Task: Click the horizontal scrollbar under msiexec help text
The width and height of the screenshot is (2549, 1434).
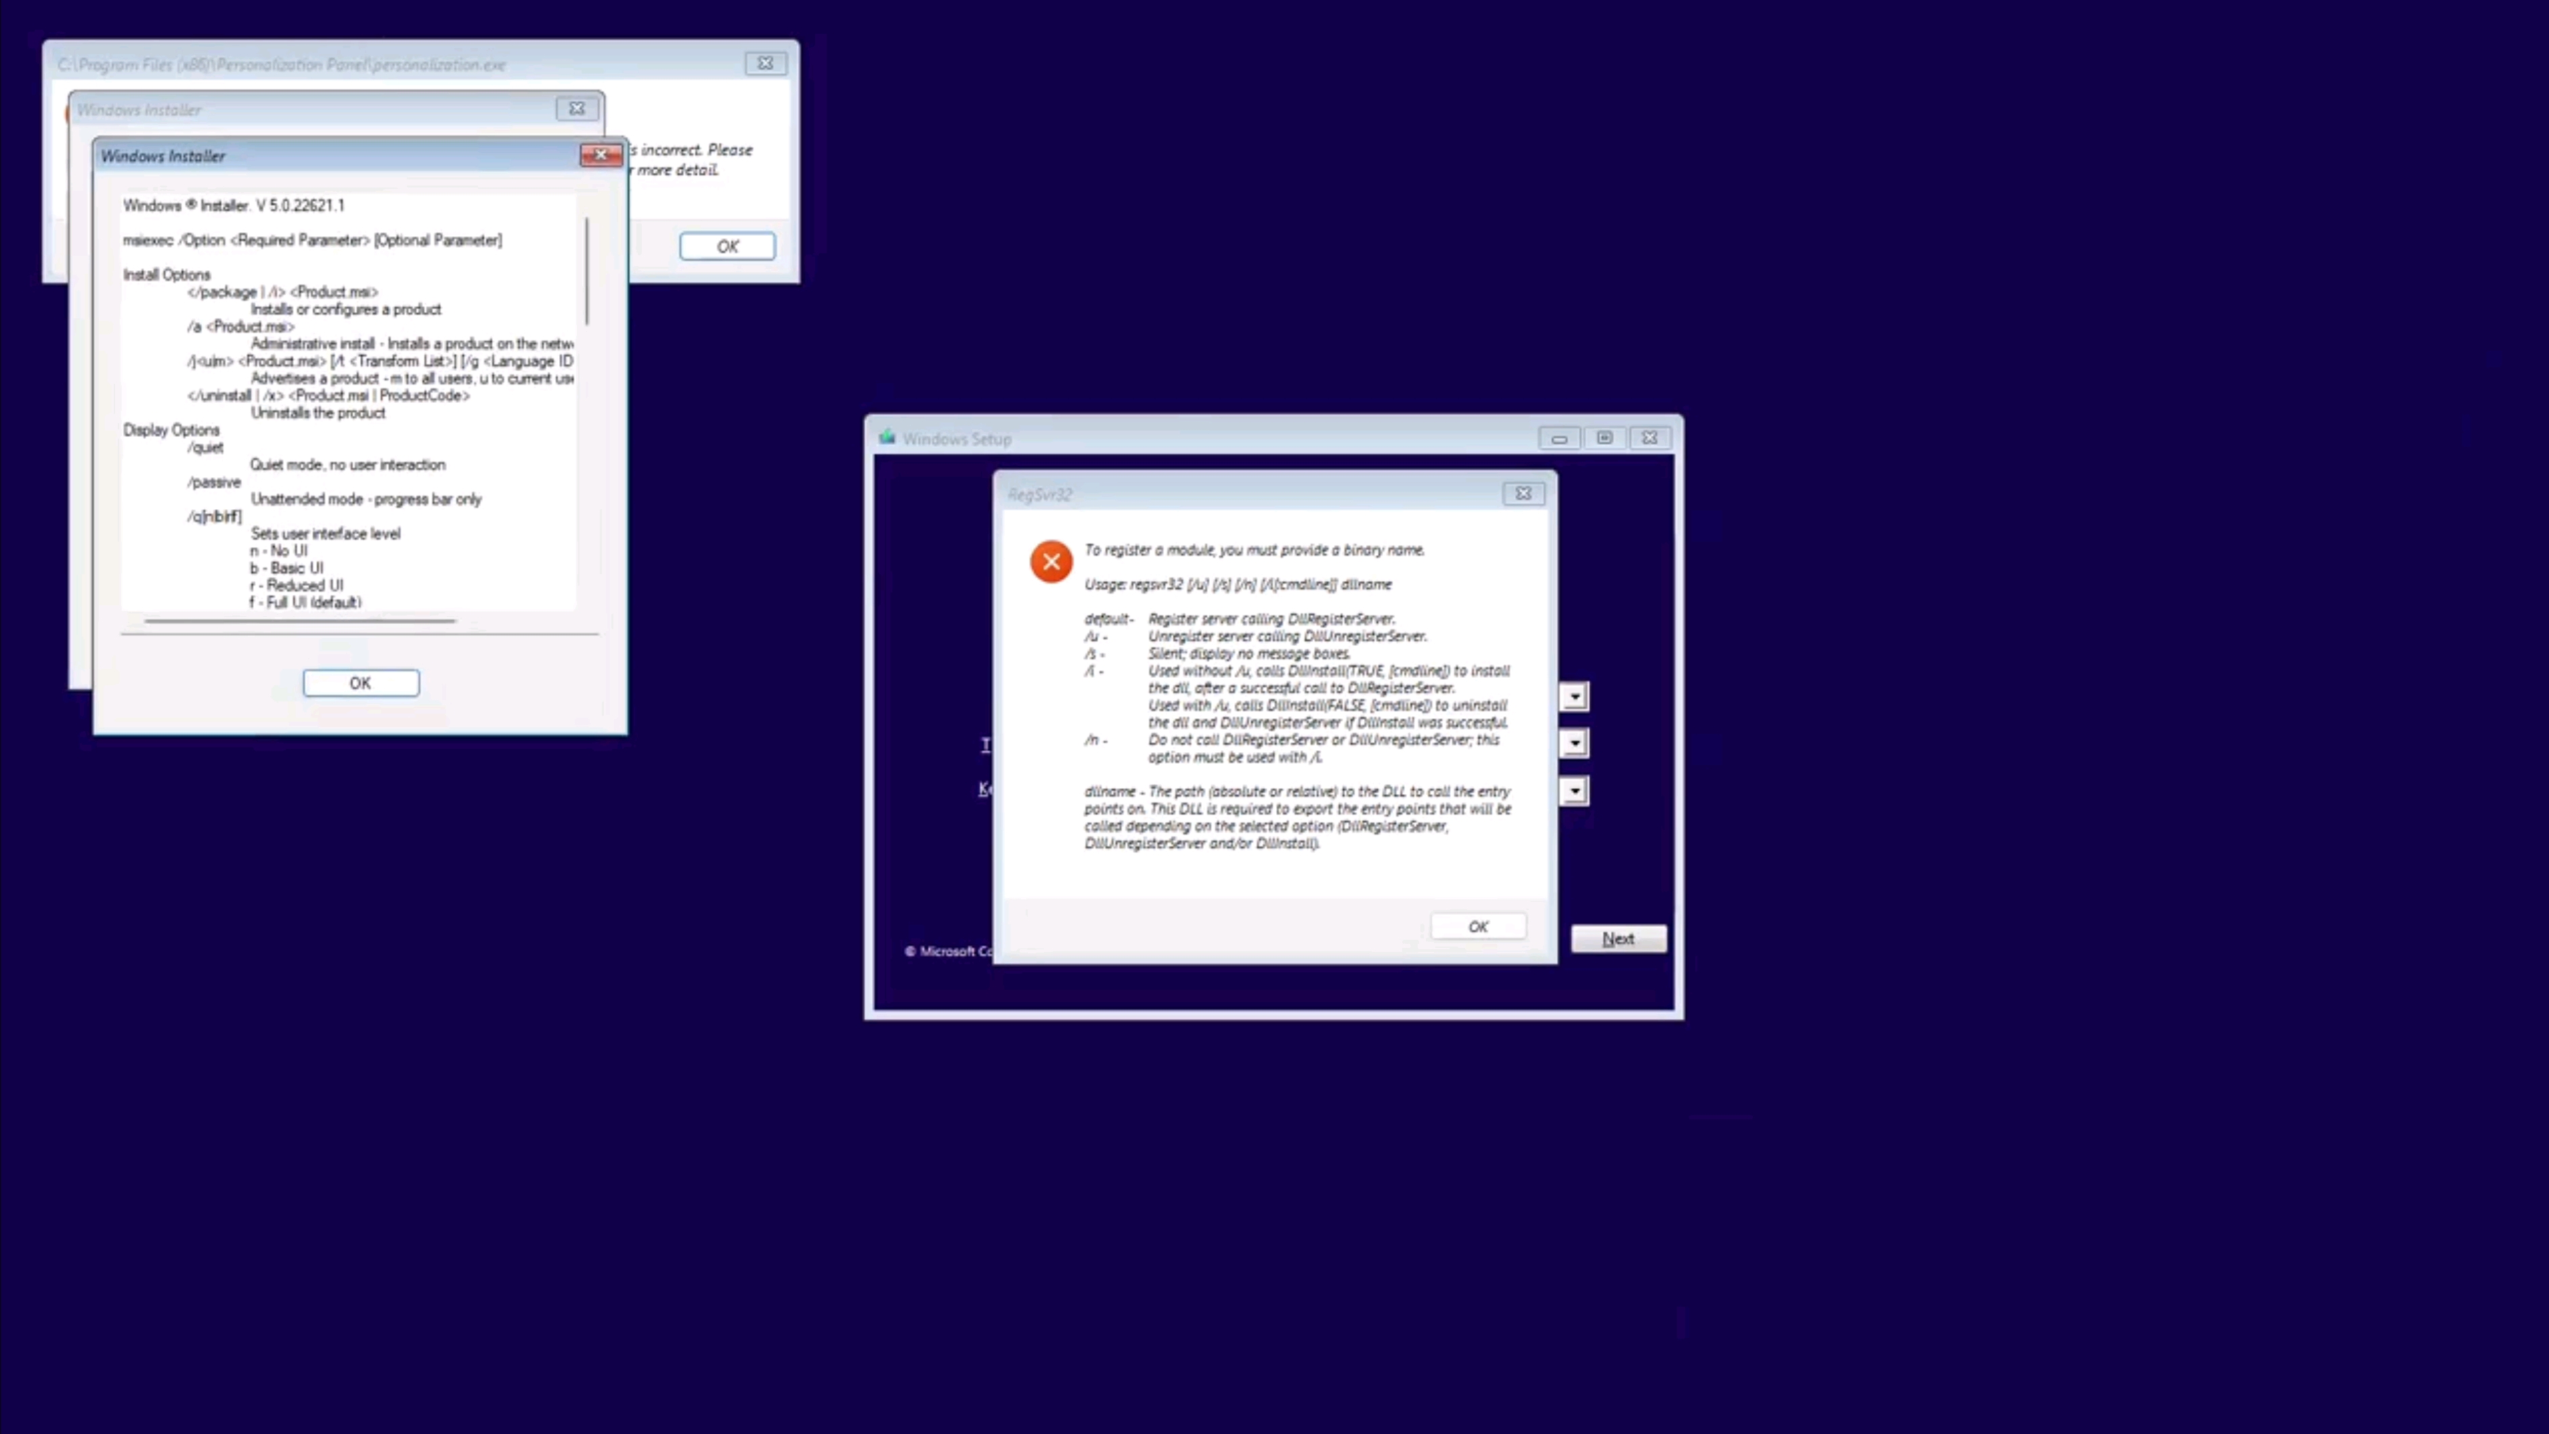Action: pyautogui.click(x=300, y=620)
